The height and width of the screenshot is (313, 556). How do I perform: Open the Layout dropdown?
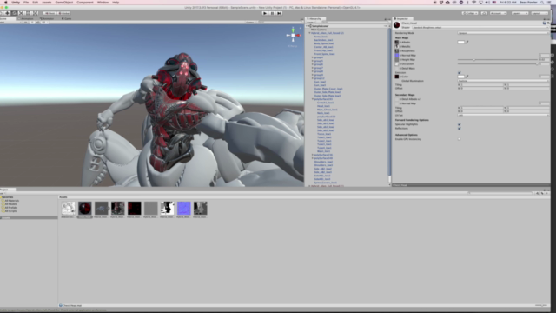tap(539, 13)
